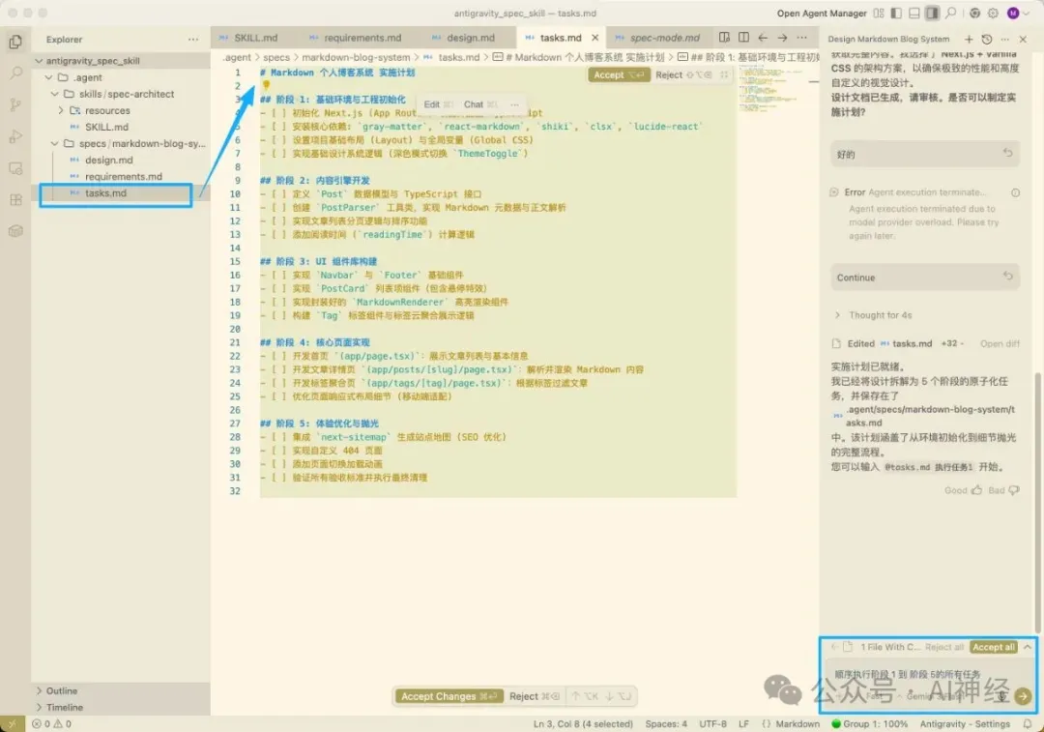
Task: Click Accept all in agent panel
Action: click(993, 647)
